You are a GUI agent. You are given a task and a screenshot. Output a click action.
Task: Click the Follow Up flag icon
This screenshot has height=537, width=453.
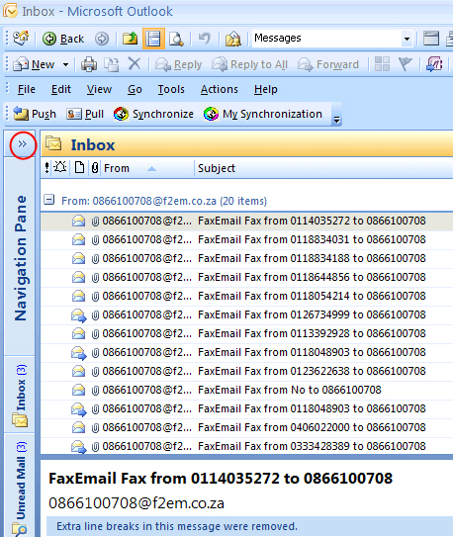coord(406,64)
